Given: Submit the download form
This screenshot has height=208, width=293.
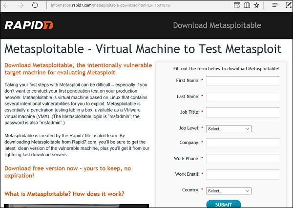Looking at the screenshot, I should (224, 204).
